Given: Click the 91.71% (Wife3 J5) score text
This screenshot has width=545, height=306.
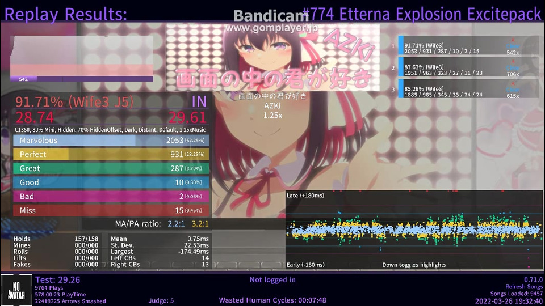Looking at the screenshot, I should (x=74, y=102).
